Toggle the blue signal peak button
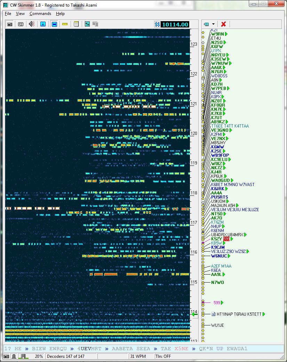The width and height of the screenshot is (287, 362). [43, 24]
